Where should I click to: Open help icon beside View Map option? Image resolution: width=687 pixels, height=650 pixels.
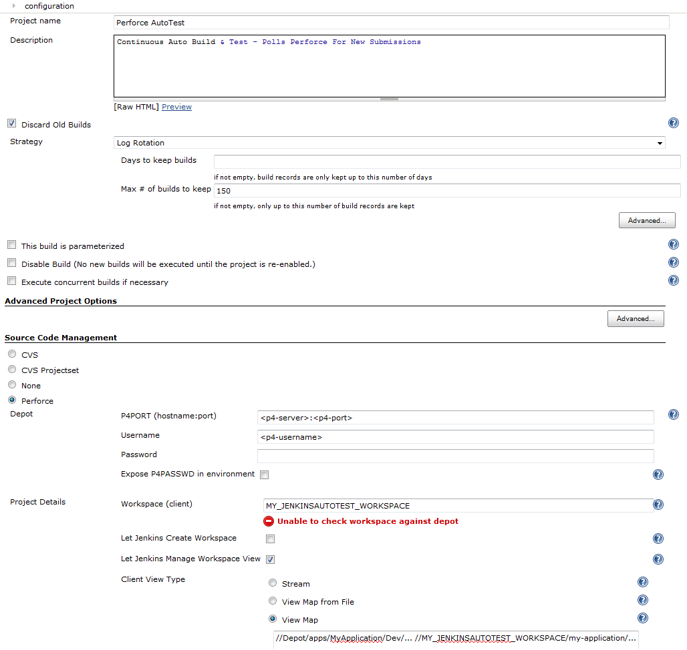[643, 617]
